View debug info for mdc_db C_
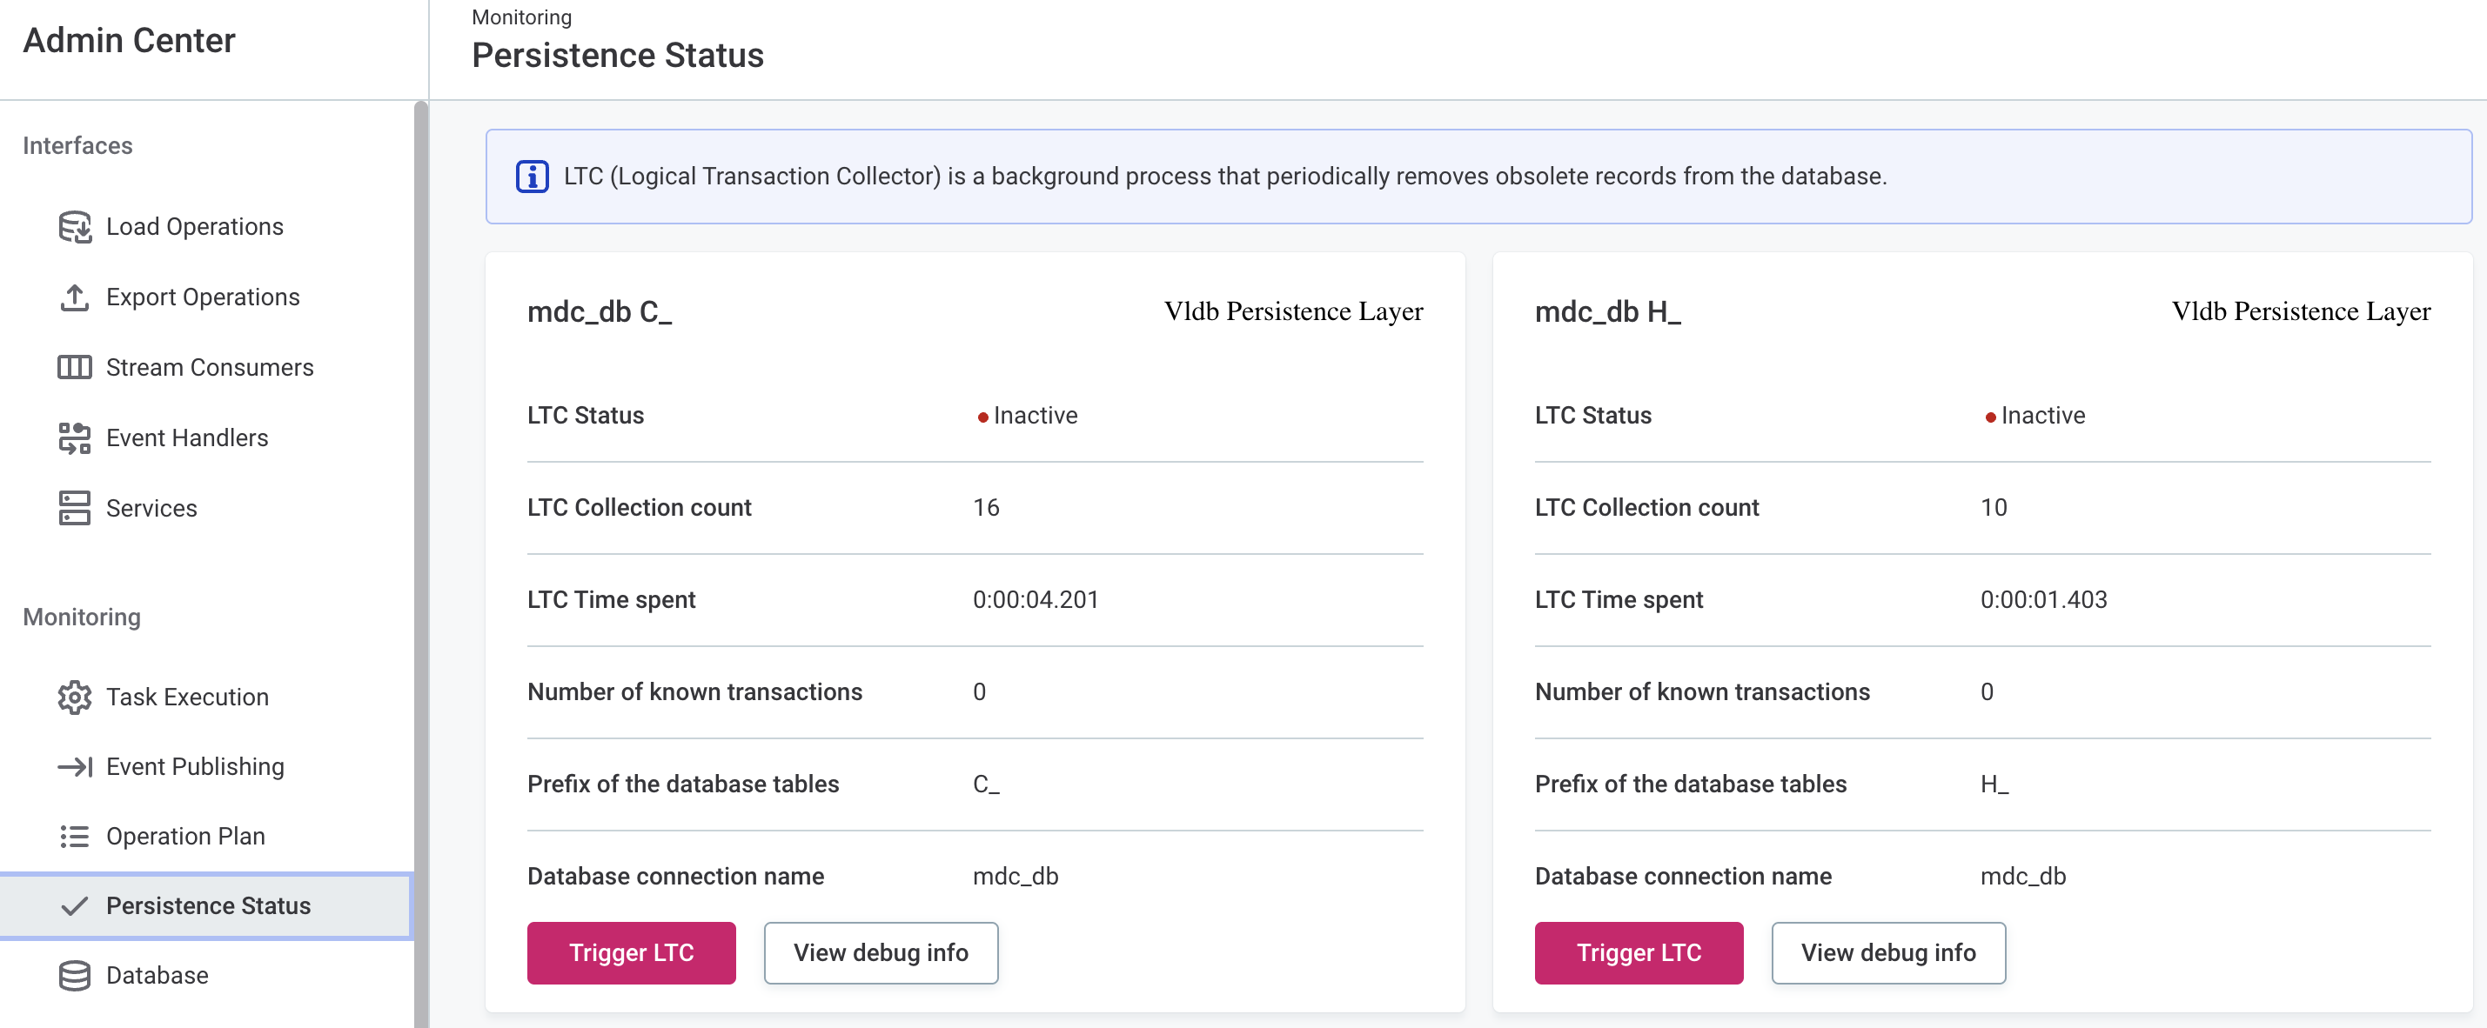 pyautogui.click(x=880, y=952)
